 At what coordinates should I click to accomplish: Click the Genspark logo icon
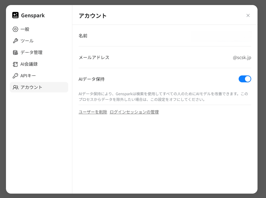[15, 15]
